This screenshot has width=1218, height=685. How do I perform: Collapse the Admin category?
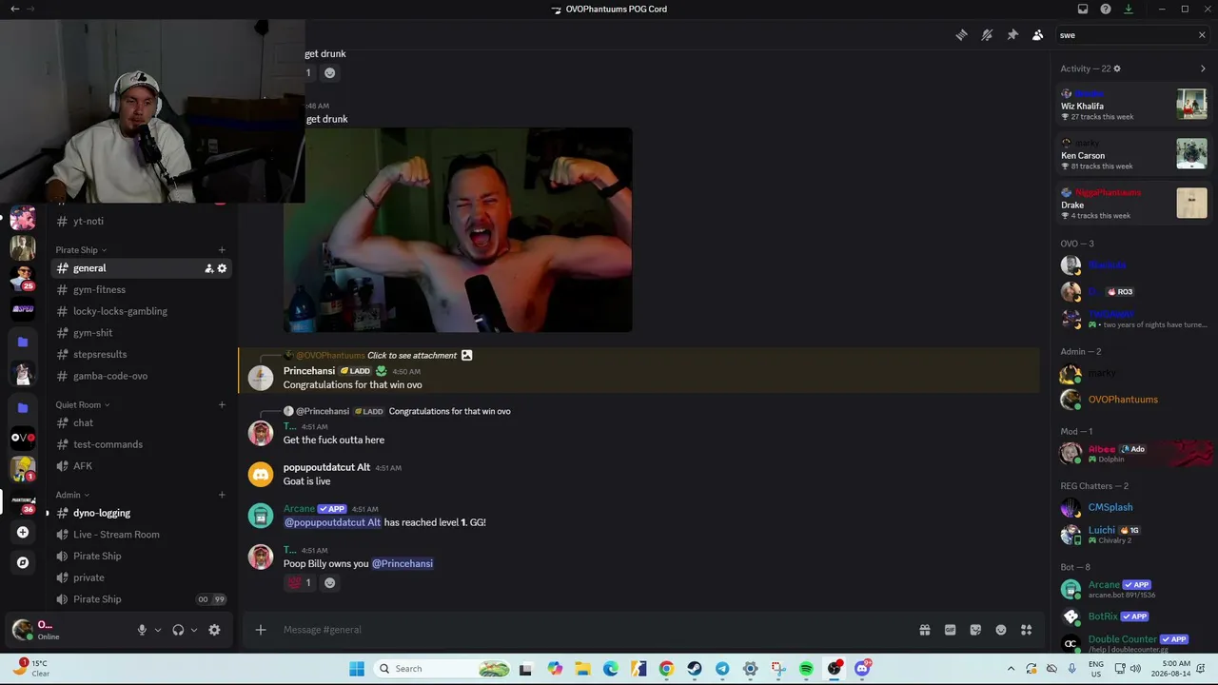[x=72, y=495]
